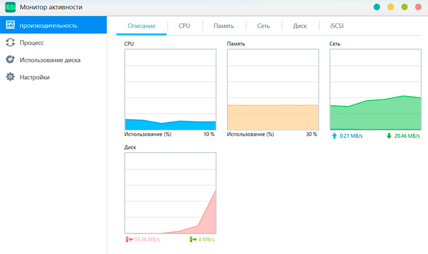428x254 pixels.
Task: Click the teal window control button
Action: tap(377, 7)
